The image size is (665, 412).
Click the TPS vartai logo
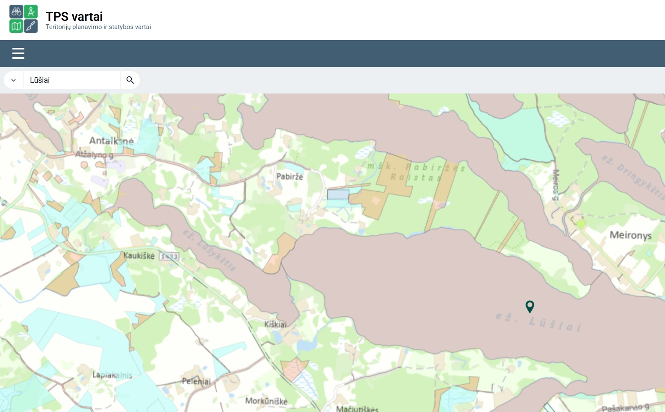(24, 19)
